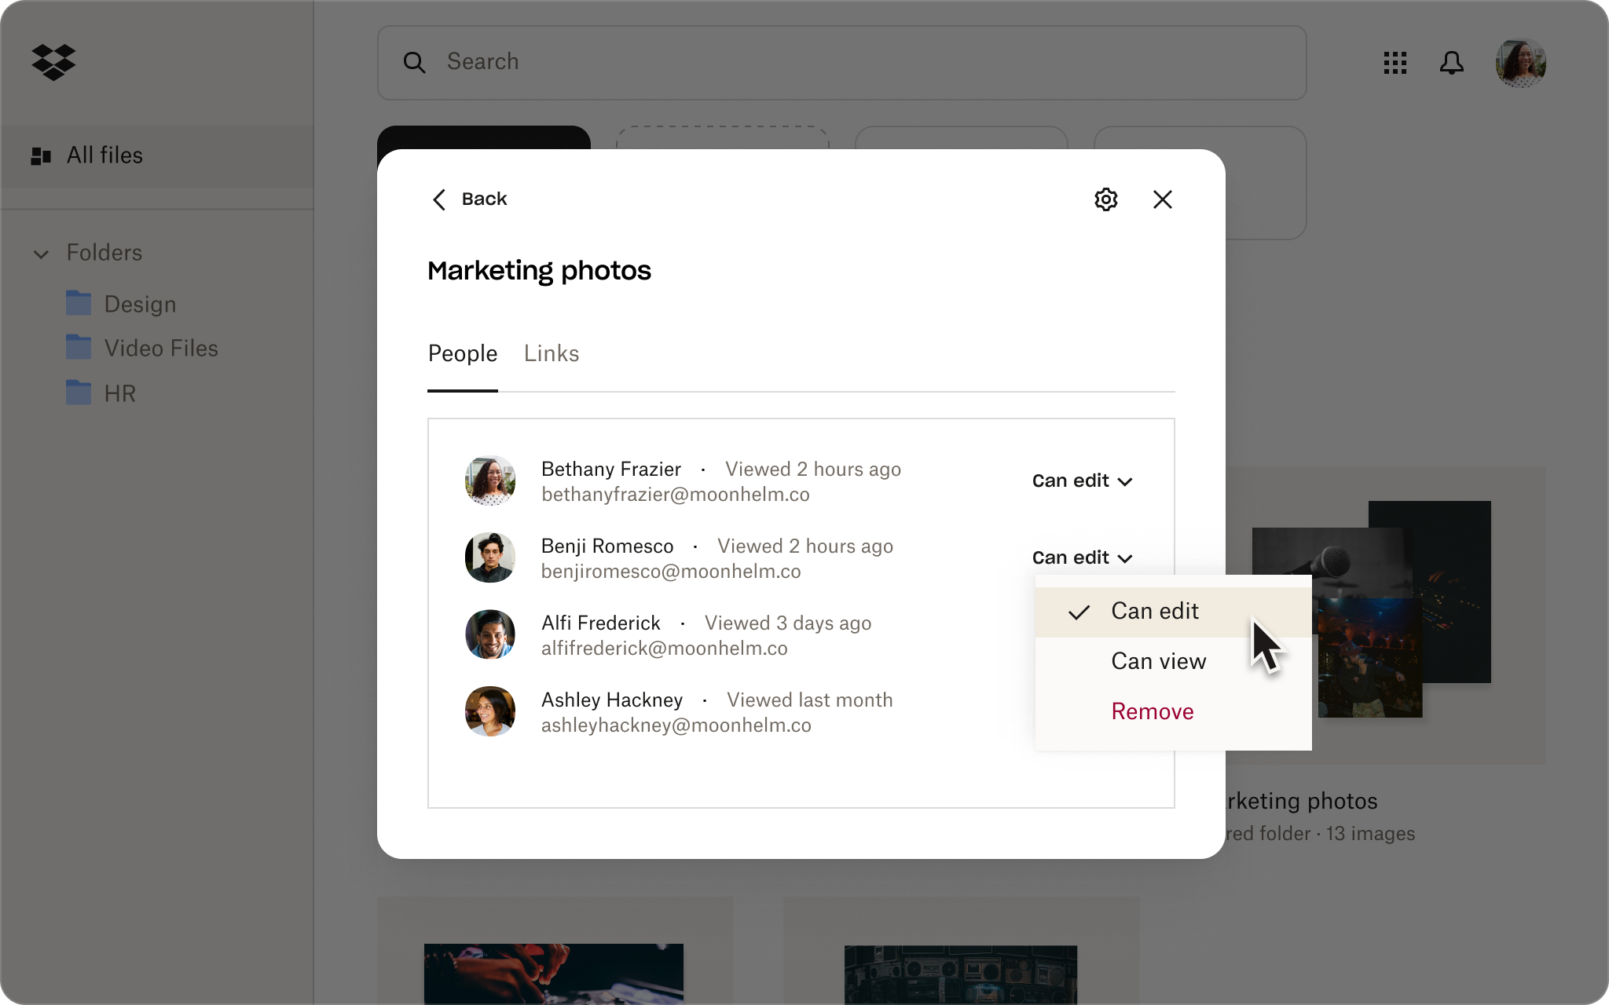Select Remove from the permissions menu
1609x1005 pixels.
pos(1152,711)
